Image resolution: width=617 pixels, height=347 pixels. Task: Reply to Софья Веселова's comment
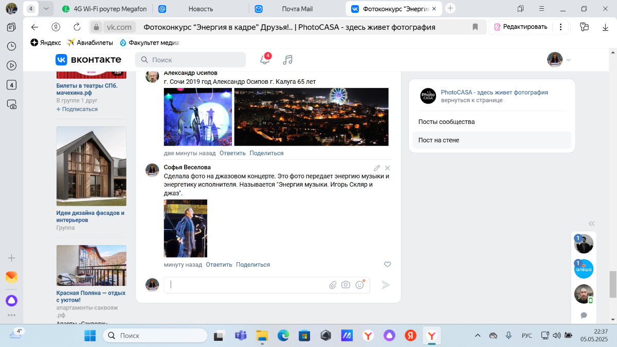(x=219, y=265)
